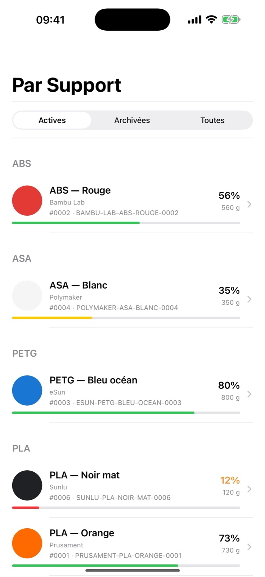Open PETG Bleu océan chevron arrow
The image size is (265, 577).
[249, 394]
